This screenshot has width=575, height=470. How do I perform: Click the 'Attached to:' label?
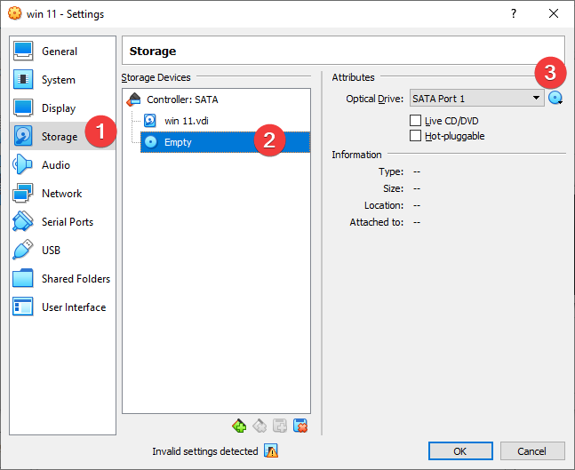pyautogui.click(x=376, y=222)
